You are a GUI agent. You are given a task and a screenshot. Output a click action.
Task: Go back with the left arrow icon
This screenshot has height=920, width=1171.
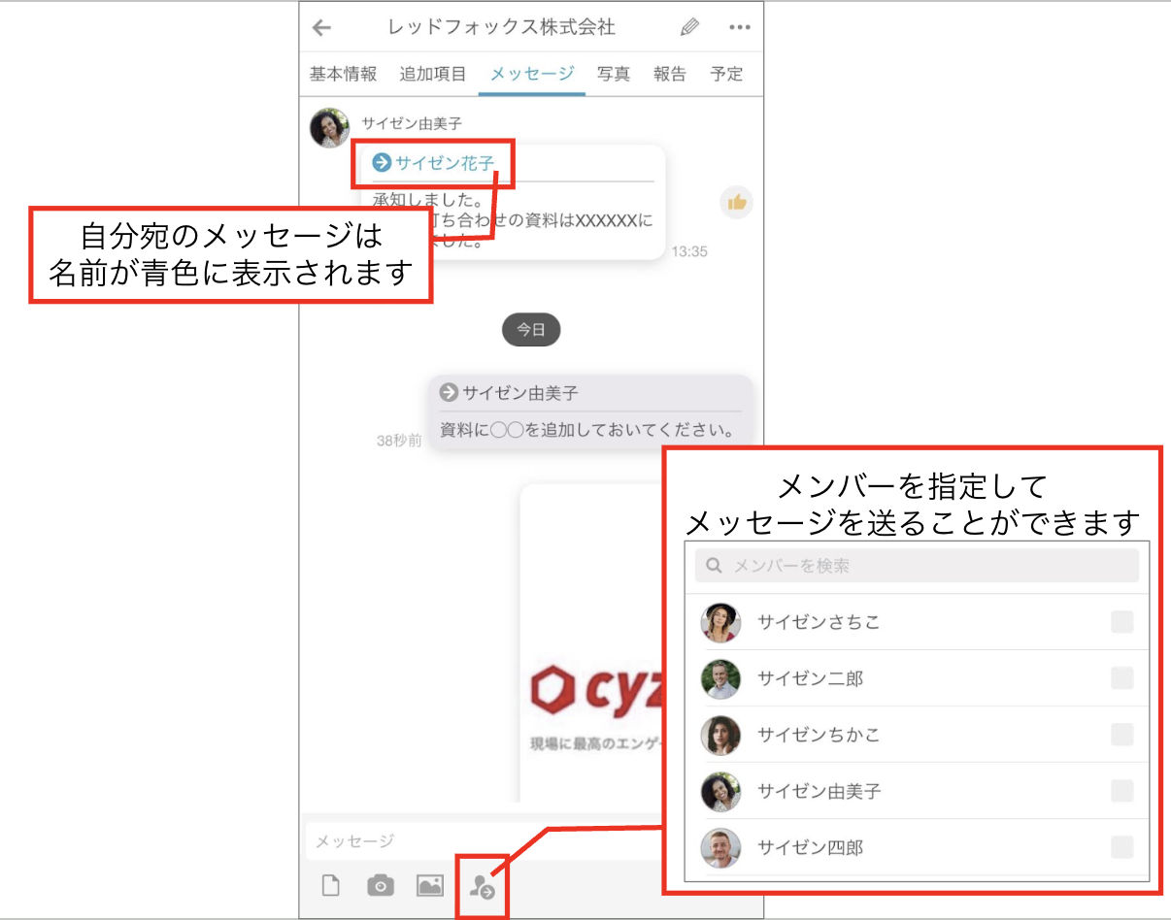321,28
